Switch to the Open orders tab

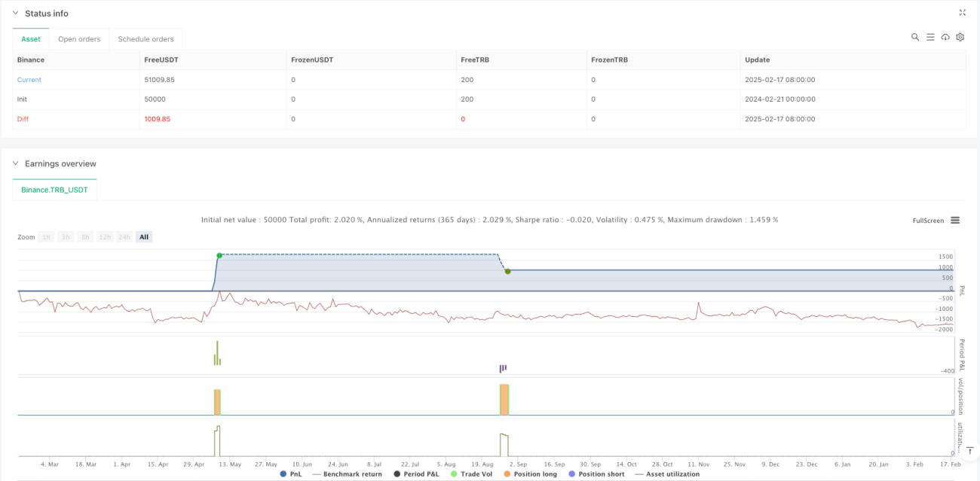click(79, 39)
